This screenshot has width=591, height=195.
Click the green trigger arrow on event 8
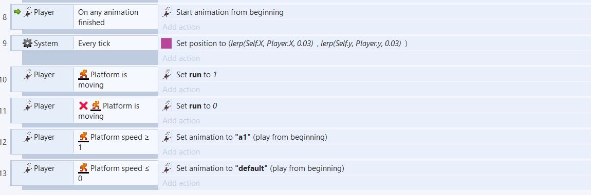click(x=17, y=12)
